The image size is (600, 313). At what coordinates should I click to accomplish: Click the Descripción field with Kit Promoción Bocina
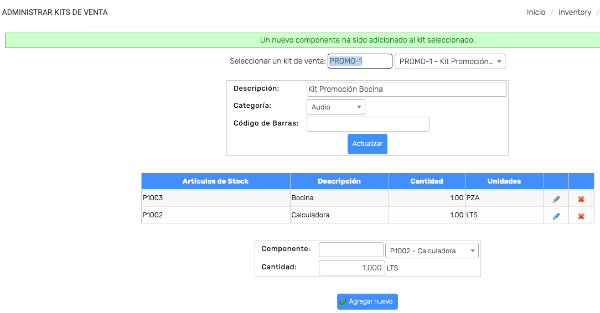point(406,89)
